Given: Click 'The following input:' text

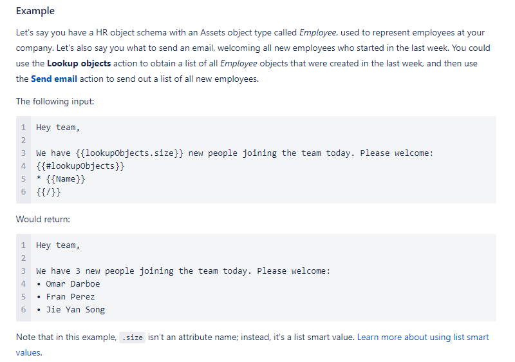Looking at the screenshot, I should coord(55,102).
